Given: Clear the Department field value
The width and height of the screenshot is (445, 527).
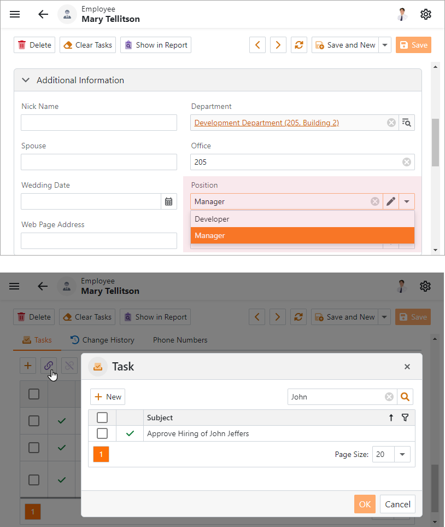Looking at the screenshot, I should pos(391,123).
